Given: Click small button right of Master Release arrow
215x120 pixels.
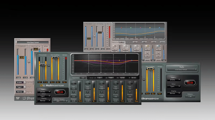Looking at the screenshot, I should pos(67,101).
